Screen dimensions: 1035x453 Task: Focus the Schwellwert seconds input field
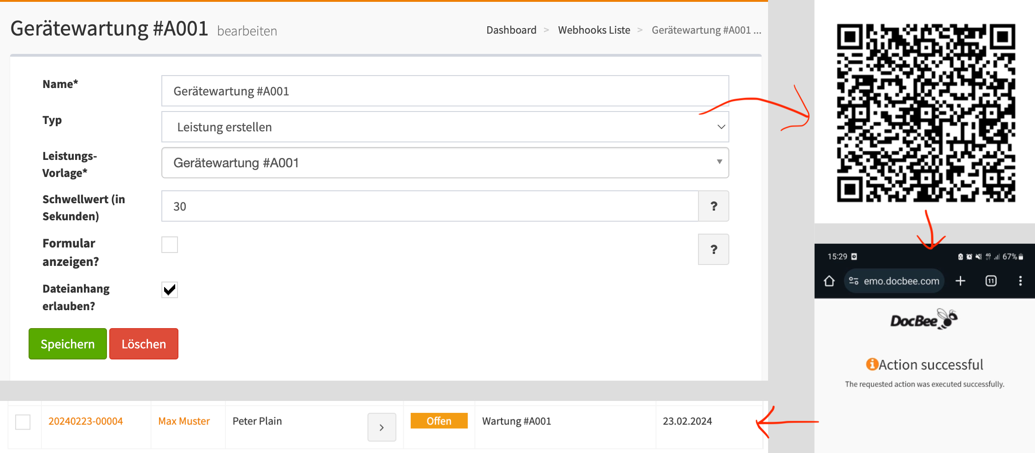430,206
